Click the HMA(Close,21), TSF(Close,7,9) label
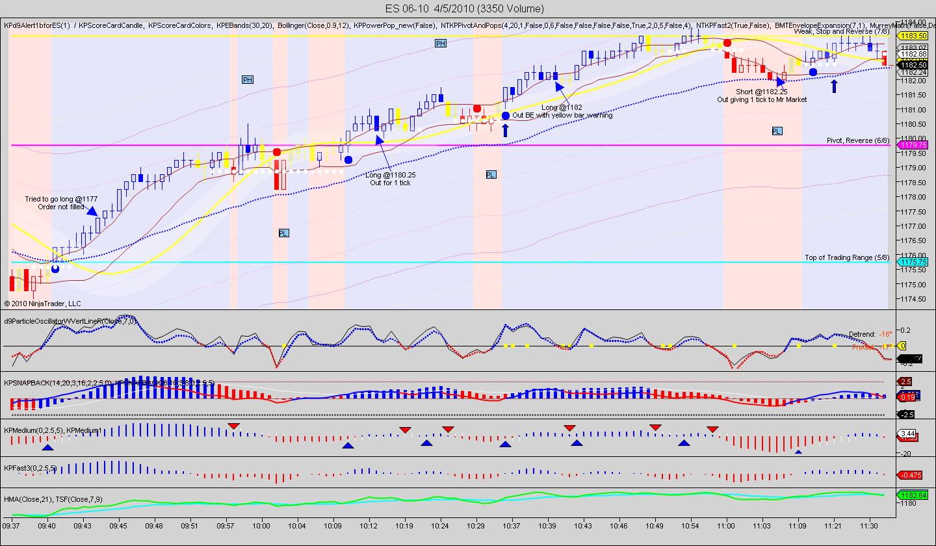Image resolution: width=936 pixels, height=546 pixels. pyautogui.click(x=53, y=499)
